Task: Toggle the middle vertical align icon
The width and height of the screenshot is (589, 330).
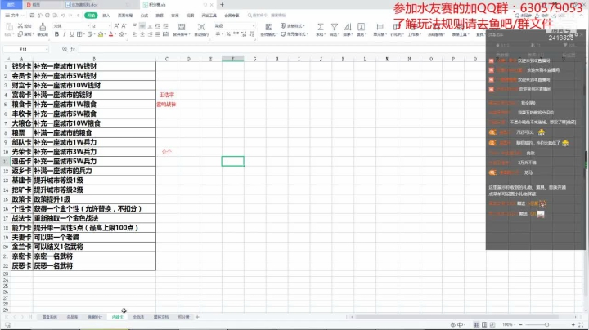Action: coord(142,26)
